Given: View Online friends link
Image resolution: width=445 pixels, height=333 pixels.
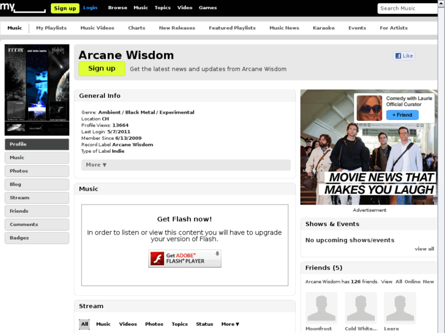Looking at the screenshot, I should 413,282.
